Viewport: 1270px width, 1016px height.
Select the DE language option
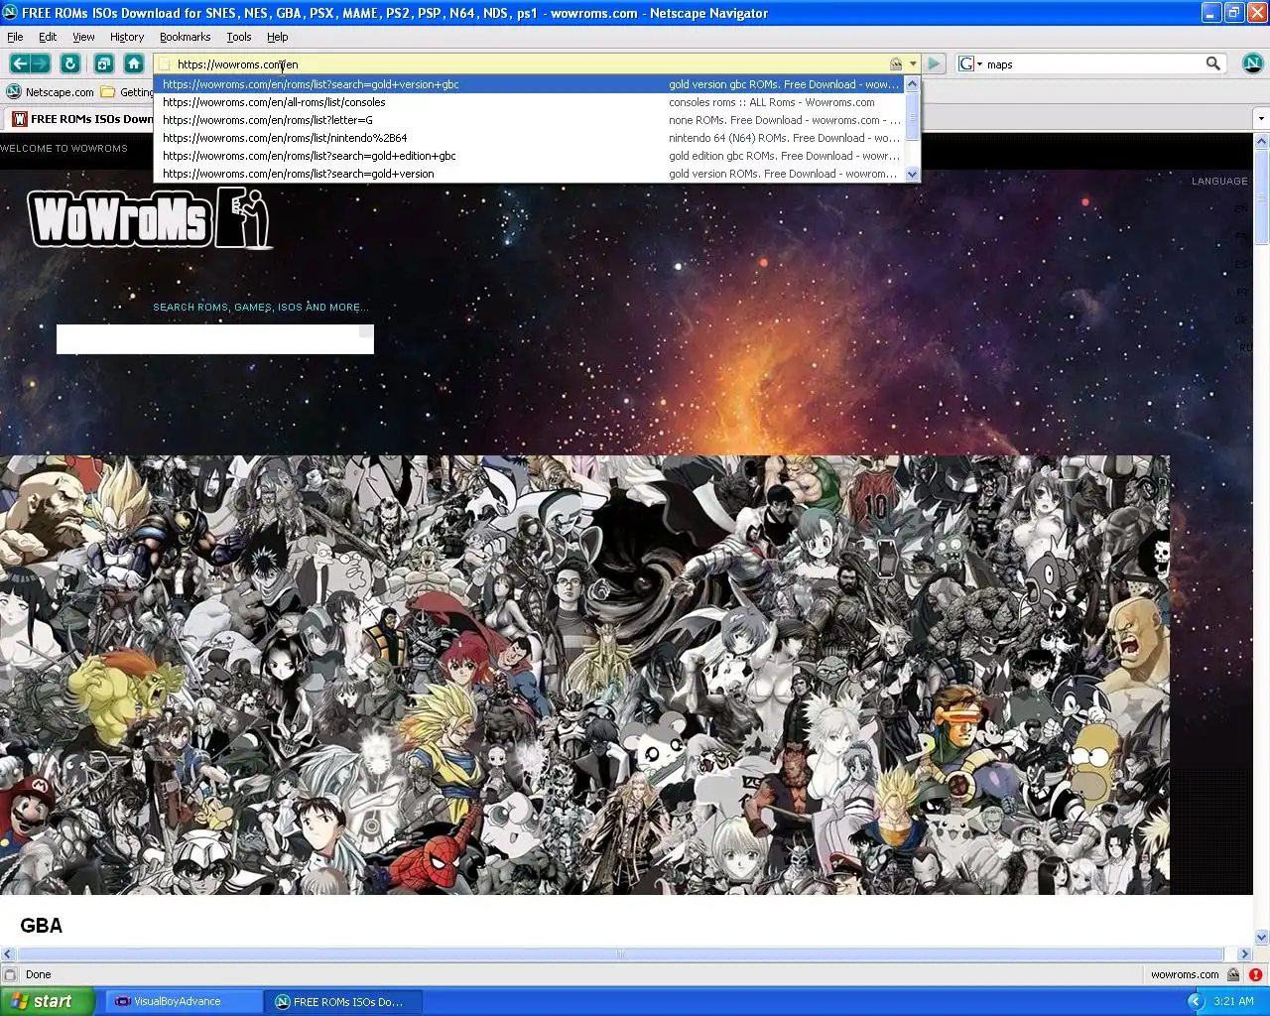[x=1240, y=320]
